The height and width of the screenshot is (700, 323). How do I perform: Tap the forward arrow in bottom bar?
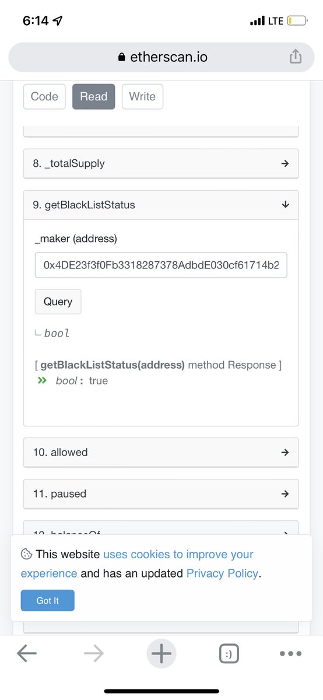pos(94,654)
